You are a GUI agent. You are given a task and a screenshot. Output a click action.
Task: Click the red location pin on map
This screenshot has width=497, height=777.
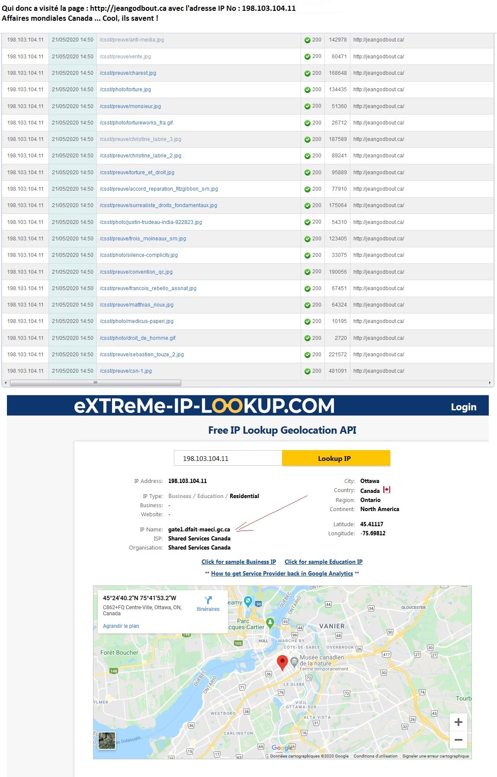(x=282, y=662)
